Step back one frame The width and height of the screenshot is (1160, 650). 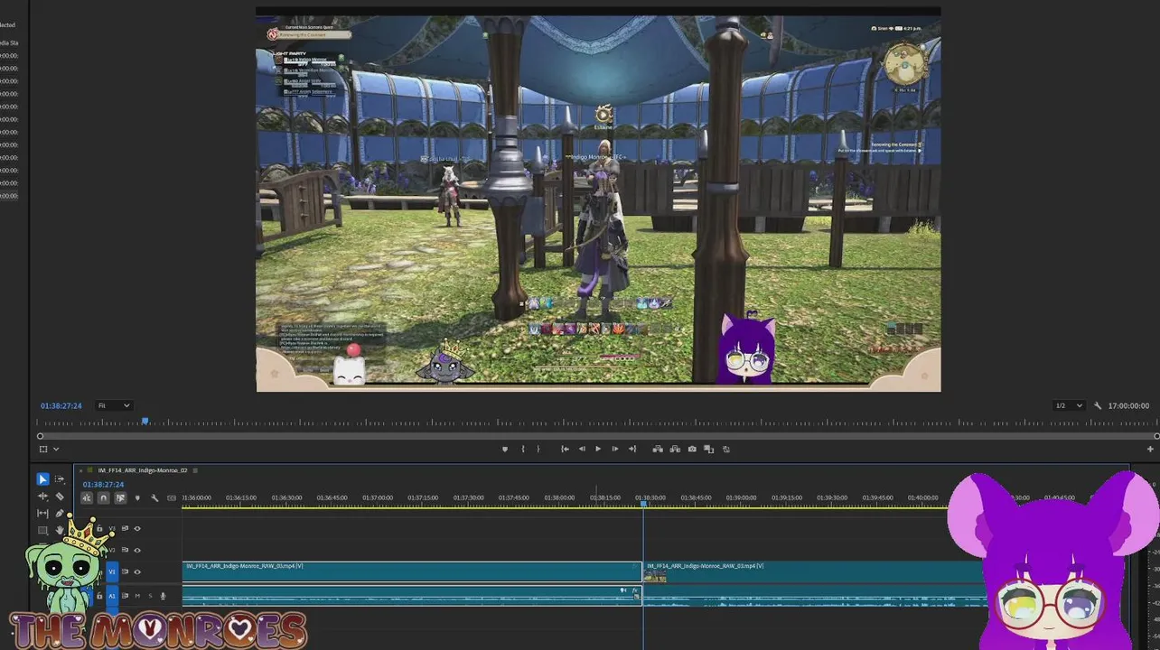[582, 449]
